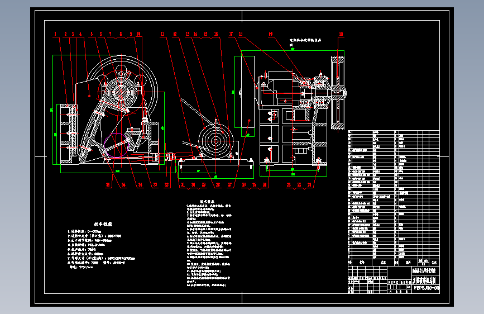Select part balloon number 1
This screenshot has height=314, width=484.
(x=56, y=34)
